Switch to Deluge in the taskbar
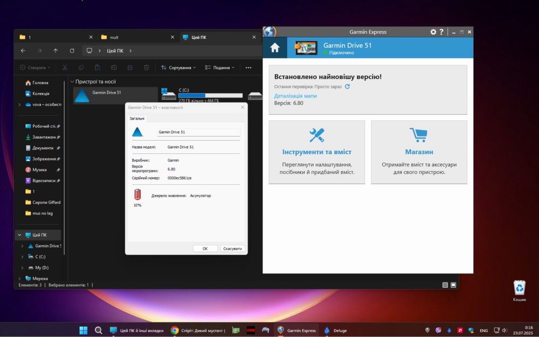 [x=335, y=331]
